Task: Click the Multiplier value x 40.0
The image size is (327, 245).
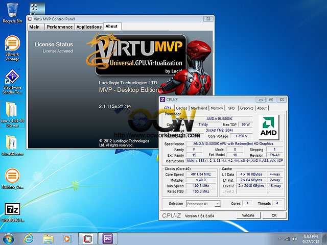Action: point(201,180)
